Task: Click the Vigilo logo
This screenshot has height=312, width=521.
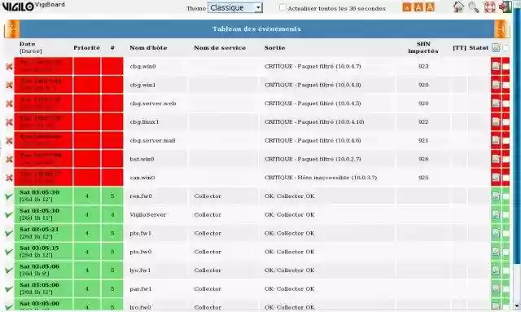Action: point(18,7)
